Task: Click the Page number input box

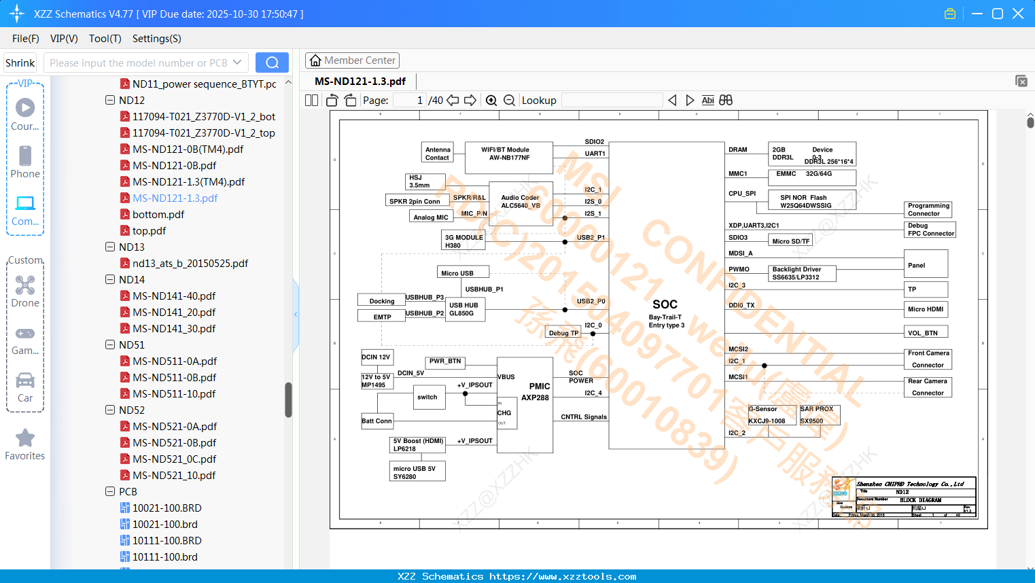Action: click(410, 101)
